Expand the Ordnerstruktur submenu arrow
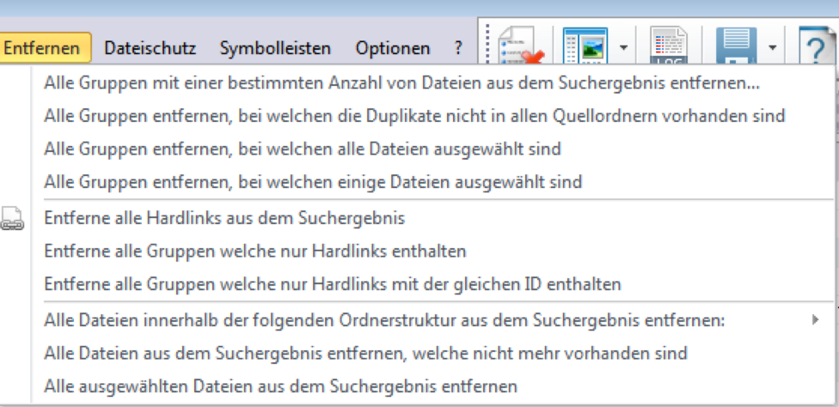839x407 pixels. coord(815,320)
